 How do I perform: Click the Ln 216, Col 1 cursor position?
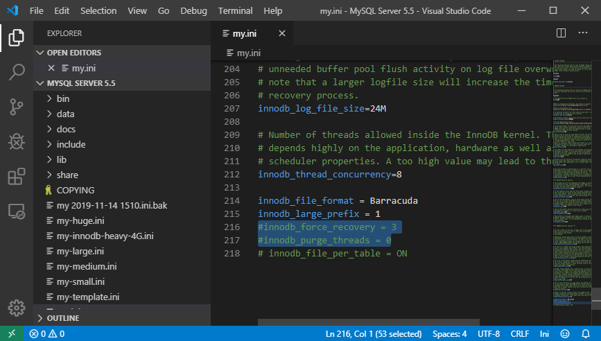click(x=374, y=333)
